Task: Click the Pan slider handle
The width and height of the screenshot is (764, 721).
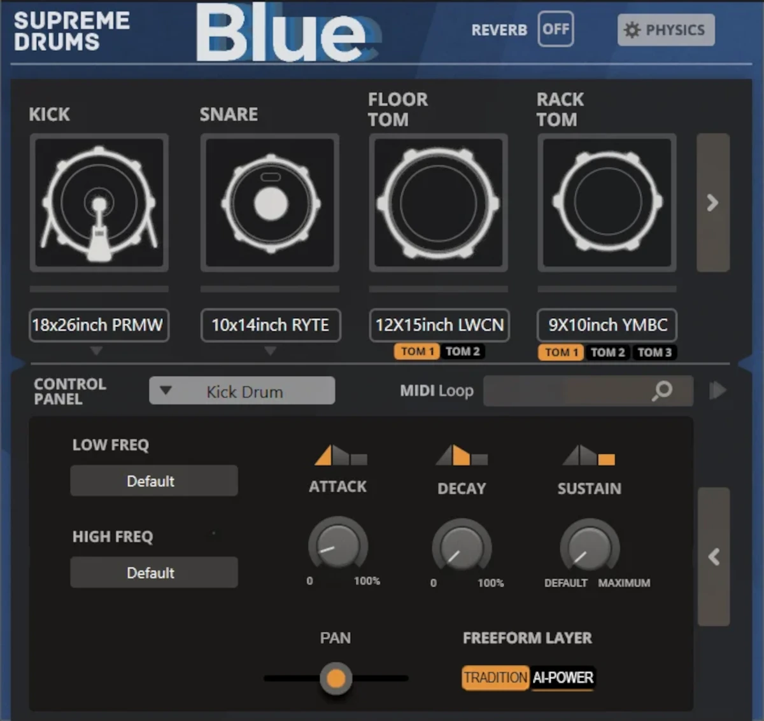Action: 336,678
